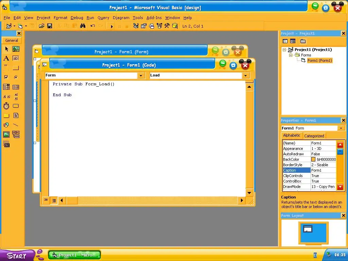Click the Save Project floppy disk icon
The height and width of the screenshot is (261, 348).
tap(50, 26)
